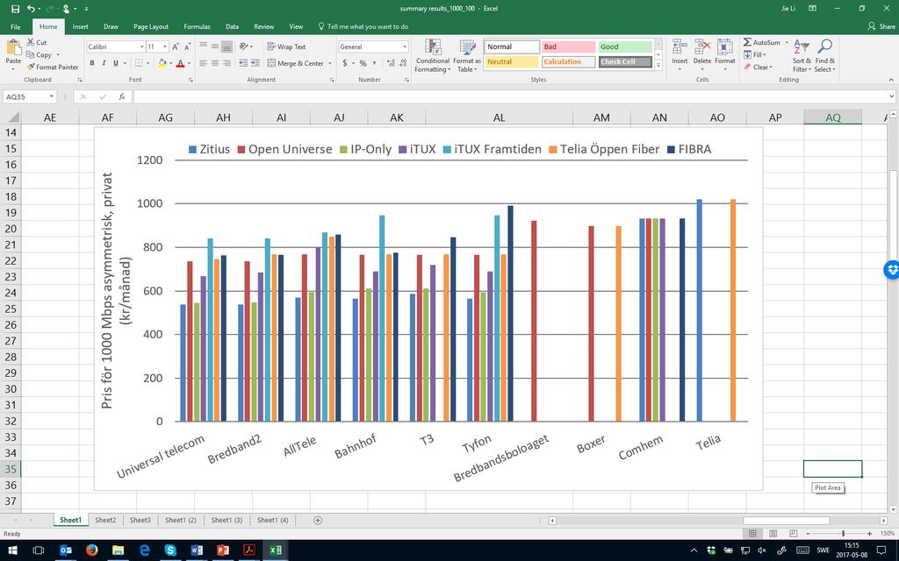Click the Share button

pos(881,26)
